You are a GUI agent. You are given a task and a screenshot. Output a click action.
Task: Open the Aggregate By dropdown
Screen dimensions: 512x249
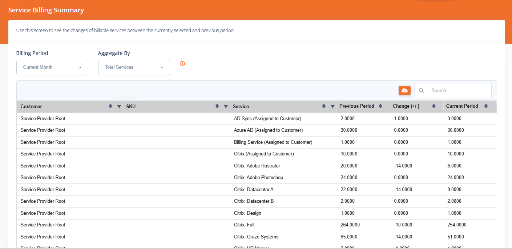coord(134,67)
